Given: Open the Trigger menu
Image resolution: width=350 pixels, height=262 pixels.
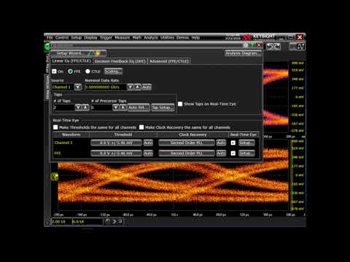Looking at the screenshot, I should click(x=106, y=38).
